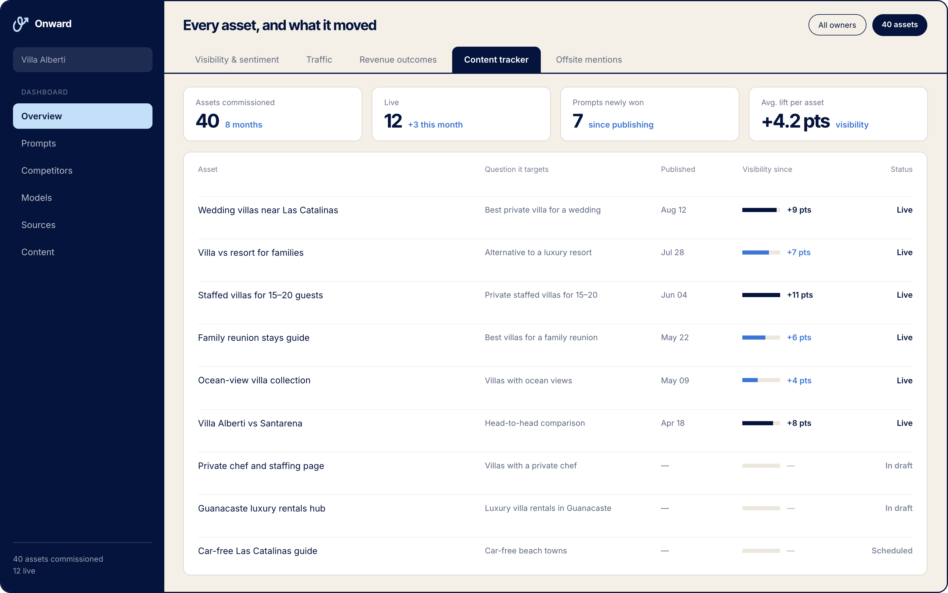Click the Question it targets column header
This screenshot has height=593, width=948.
pos(516,170)
